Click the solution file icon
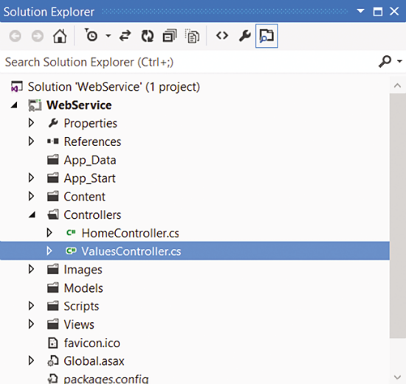This screenshot has height=384, width=406. pos(17,87)
